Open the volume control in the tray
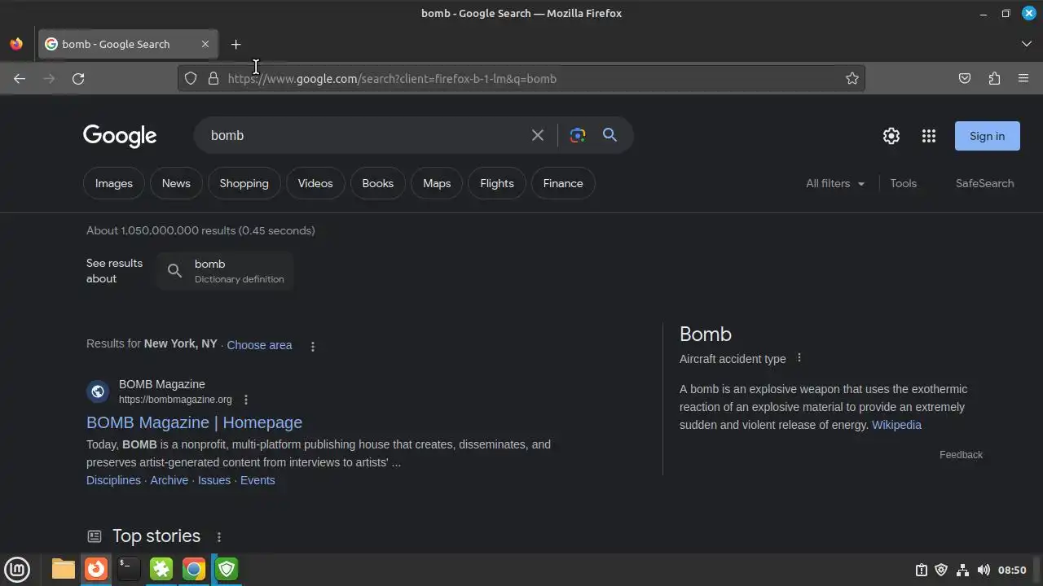 pos(984,570)
